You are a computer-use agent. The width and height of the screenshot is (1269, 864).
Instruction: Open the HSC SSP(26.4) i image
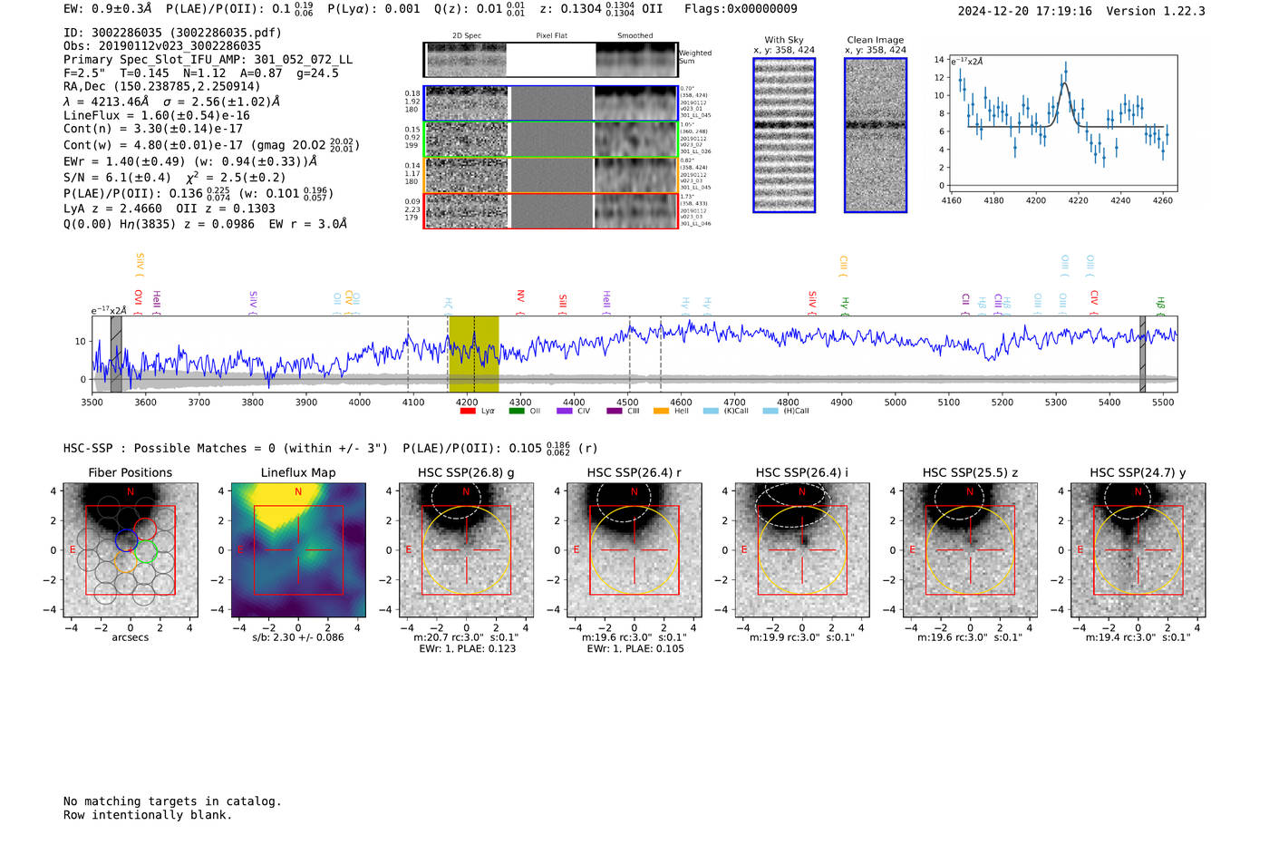coord(802,549)
